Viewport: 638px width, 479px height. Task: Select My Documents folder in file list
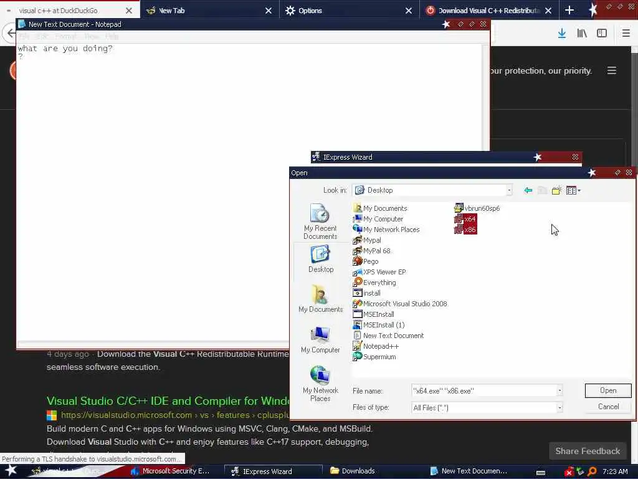(x=380, y=208)
